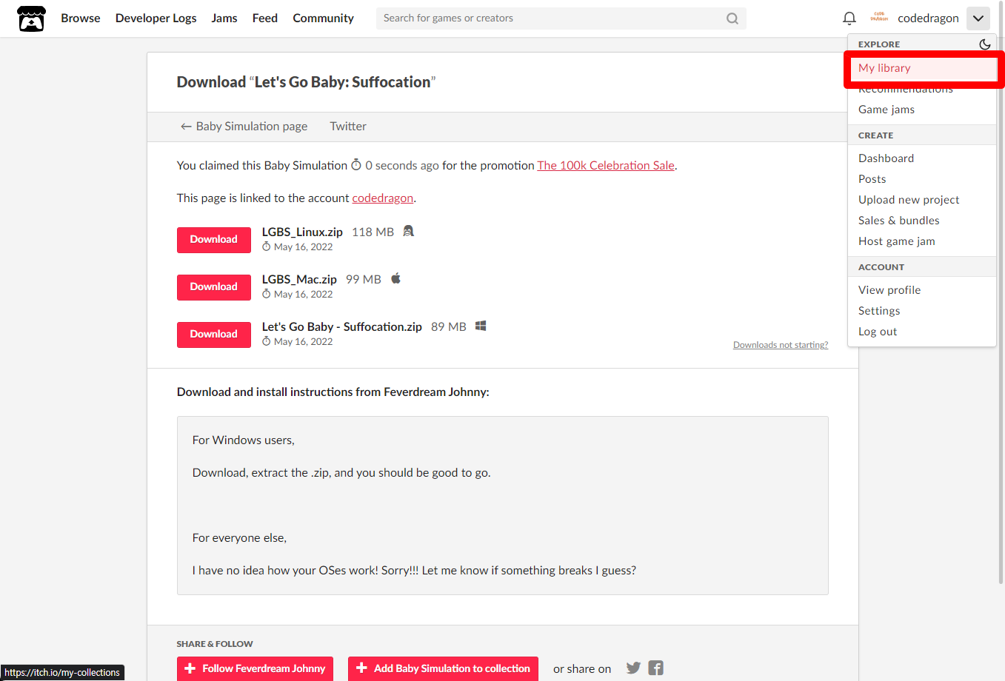Image resolution: width=1005 pixels, height=681 pixels.
Task: Open Browse in navigation
Action: pyautogui.click(x=81, y=19)
